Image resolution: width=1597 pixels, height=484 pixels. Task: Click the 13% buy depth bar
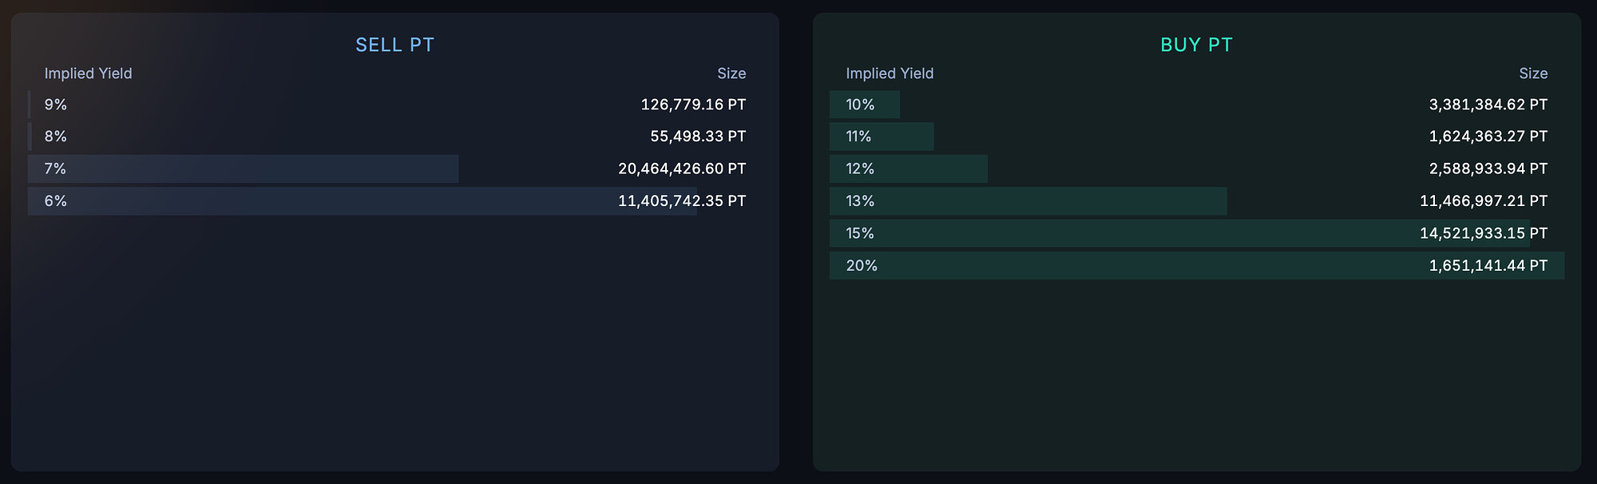click(x=1028, y=201)
